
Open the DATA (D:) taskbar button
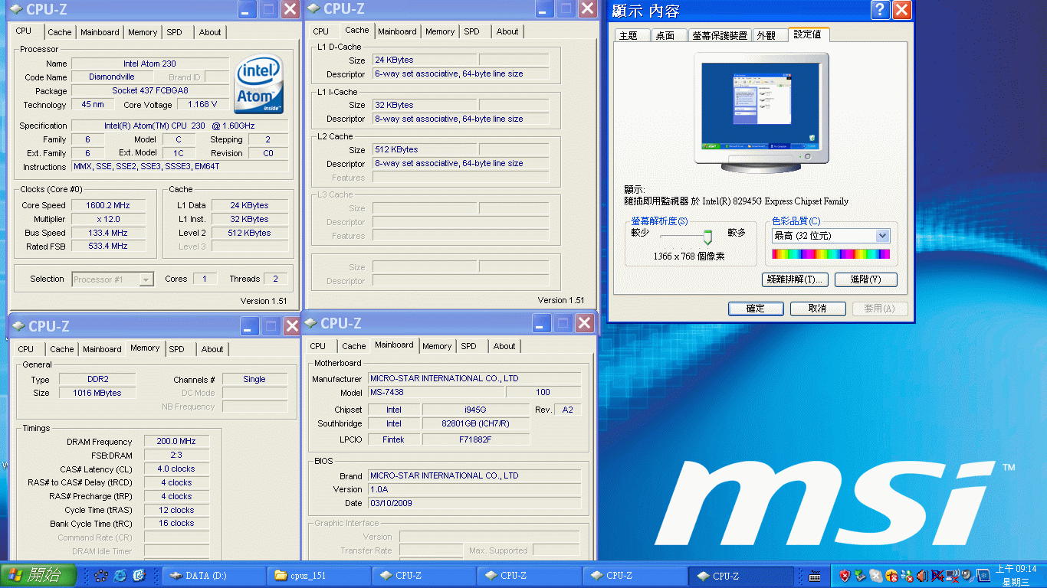[214, 576]
